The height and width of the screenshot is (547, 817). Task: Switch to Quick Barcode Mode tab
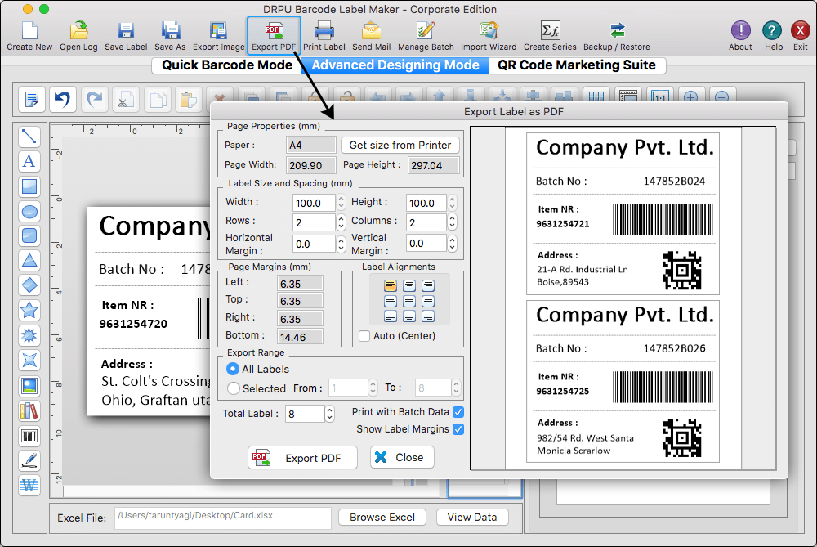226,65
